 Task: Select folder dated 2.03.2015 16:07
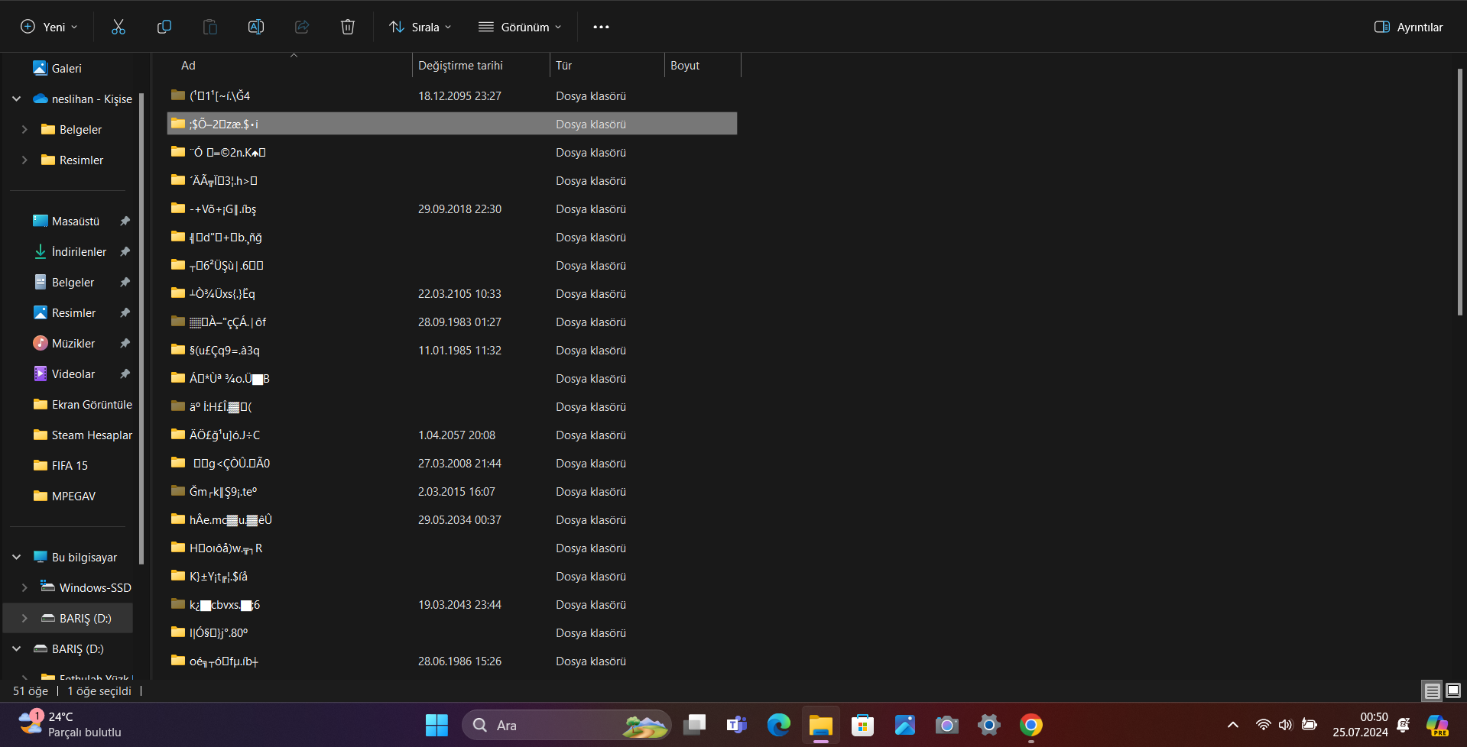(452, 491)
